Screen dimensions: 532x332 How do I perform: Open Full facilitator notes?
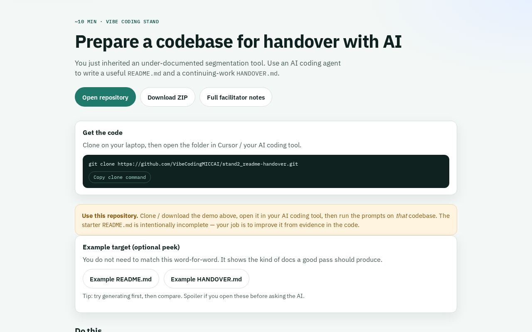coord(236,97)
